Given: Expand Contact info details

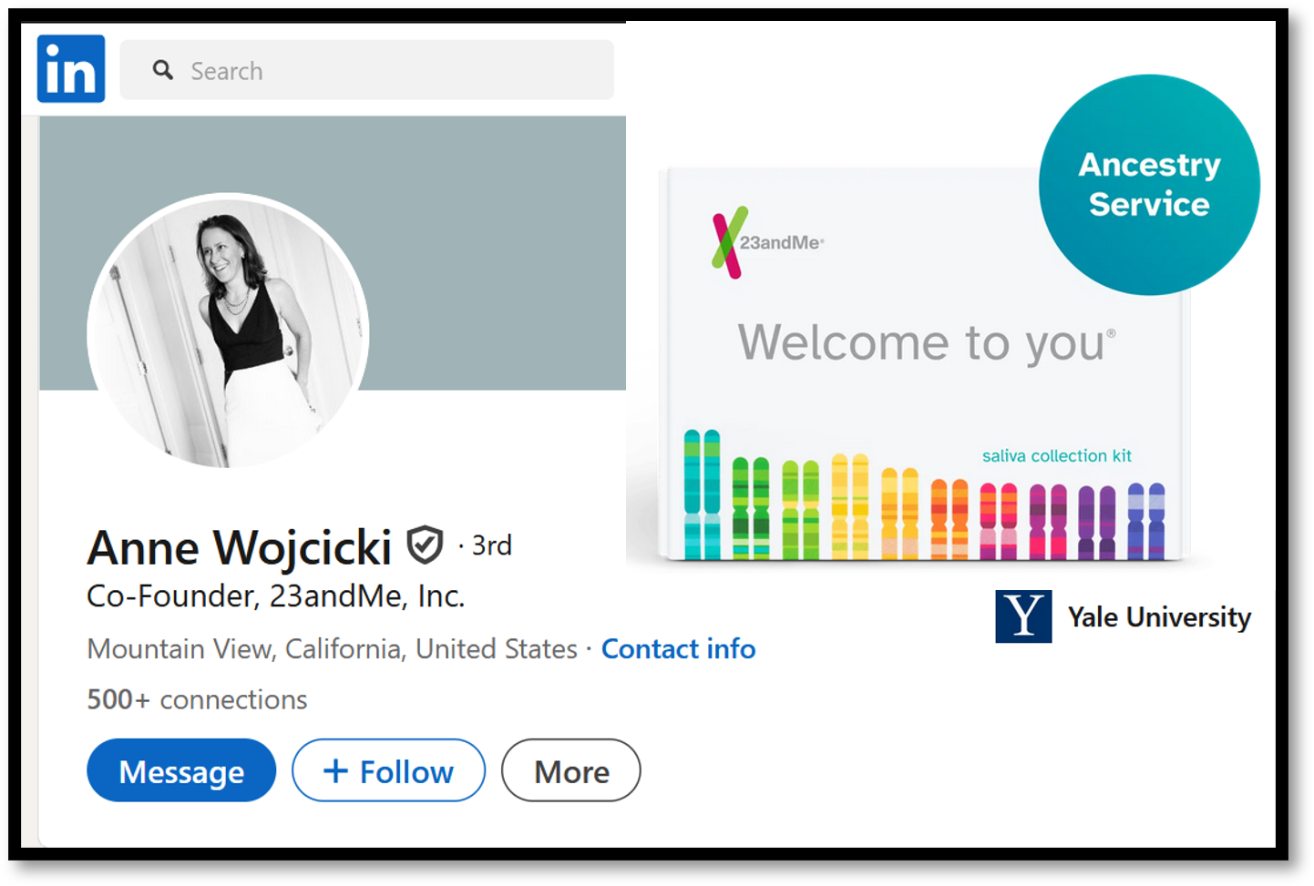Looking at the screenshot, I should 678,648.
